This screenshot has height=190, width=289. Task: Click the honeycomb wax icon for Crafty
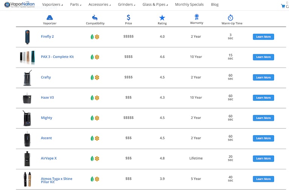tap(97, 77)
